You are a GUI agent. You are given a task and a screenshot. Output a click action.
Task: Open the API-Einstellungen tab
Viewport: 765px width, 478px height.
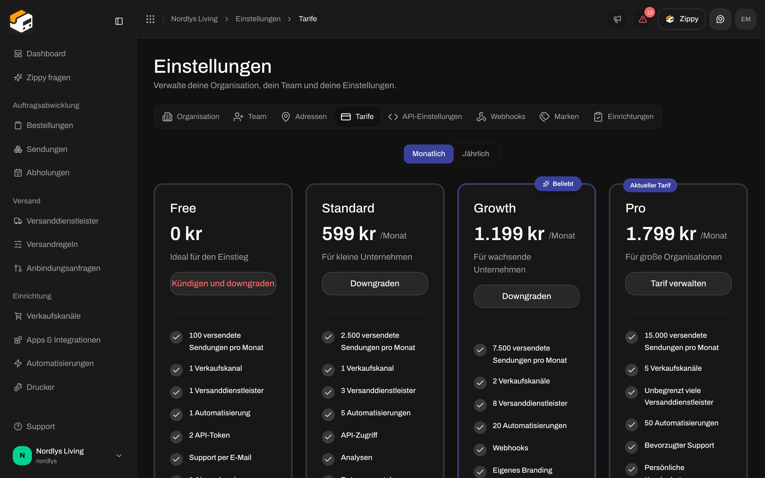click(425, 117)
